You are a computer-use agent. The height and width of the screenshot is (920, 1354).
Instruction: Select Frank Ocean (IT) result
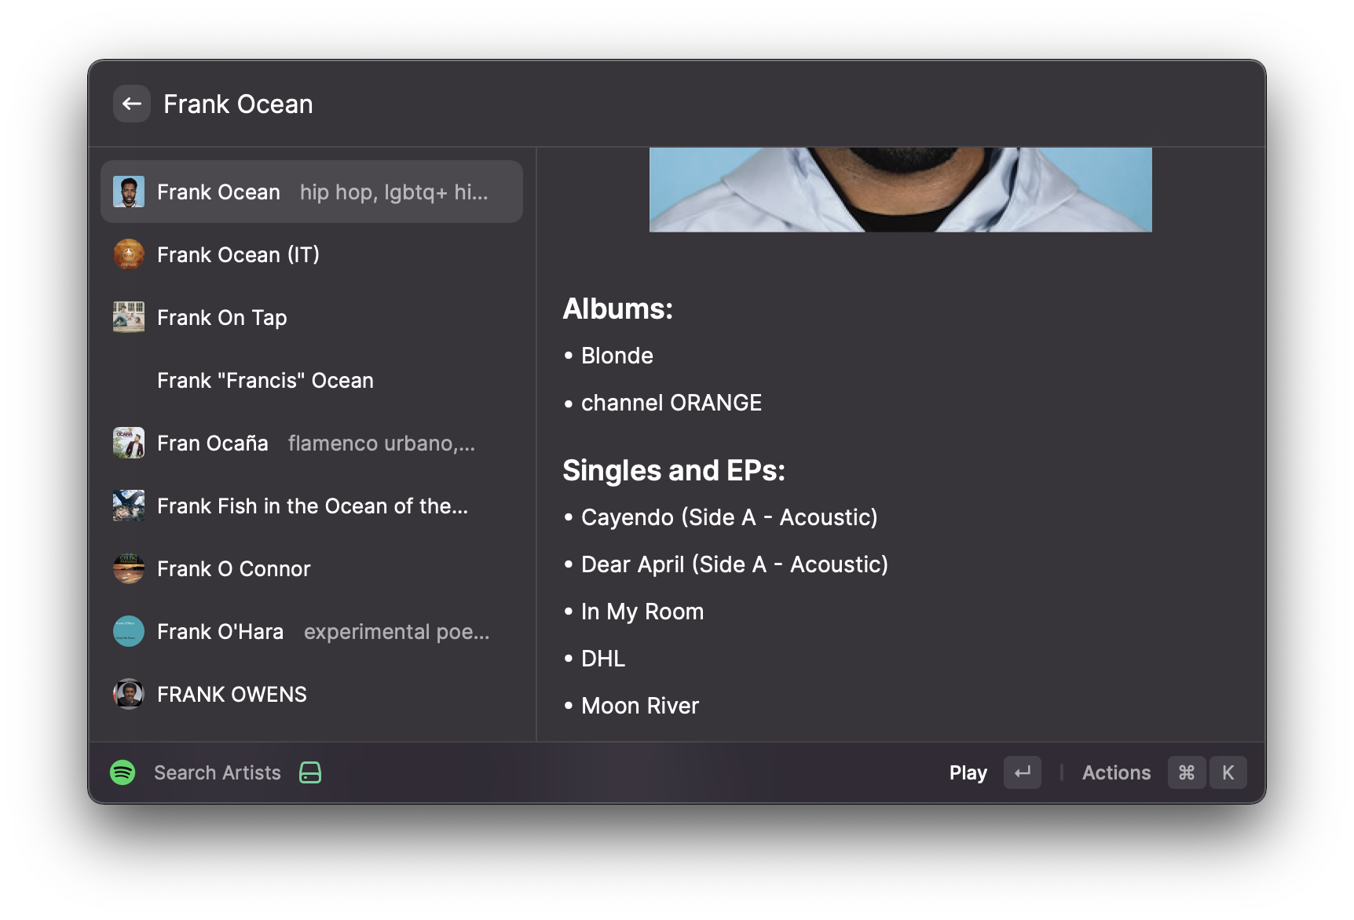click(312, 254)
